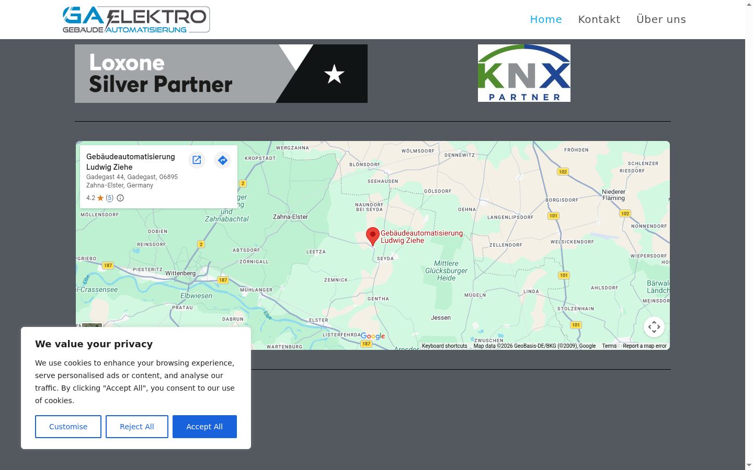Click the KNX Partner logo
The width and height of the screenshot is (753, 470).
click(524, 73)
